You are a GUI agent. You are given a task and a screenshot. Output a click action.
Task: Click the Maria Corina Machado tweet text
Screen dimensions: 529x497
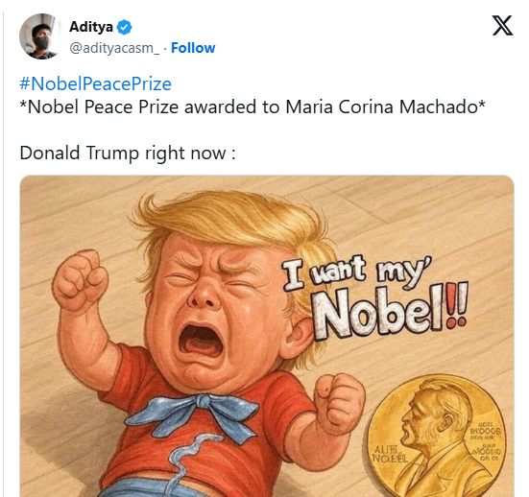252,106
